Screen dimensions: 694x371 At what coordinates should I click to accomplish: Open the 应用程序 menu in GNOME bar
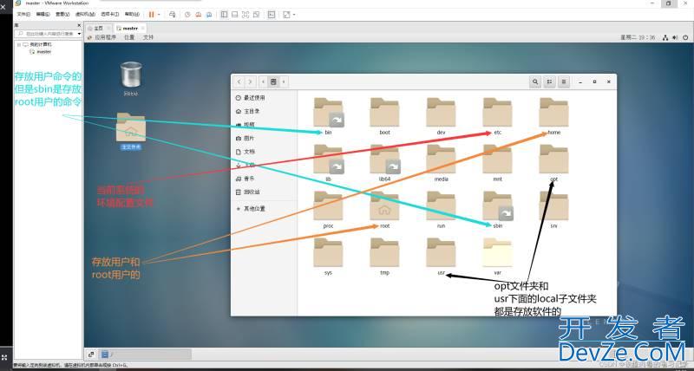click(104, 37)
